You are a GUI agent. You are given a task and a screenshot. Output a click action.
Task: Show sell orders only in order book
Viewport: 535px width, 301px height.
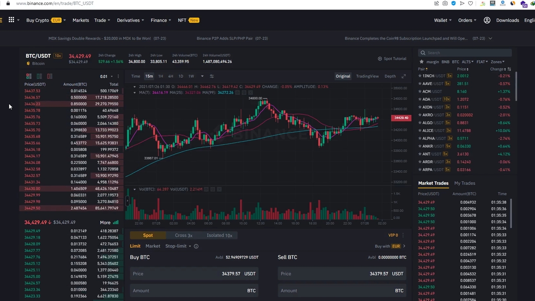50,76
